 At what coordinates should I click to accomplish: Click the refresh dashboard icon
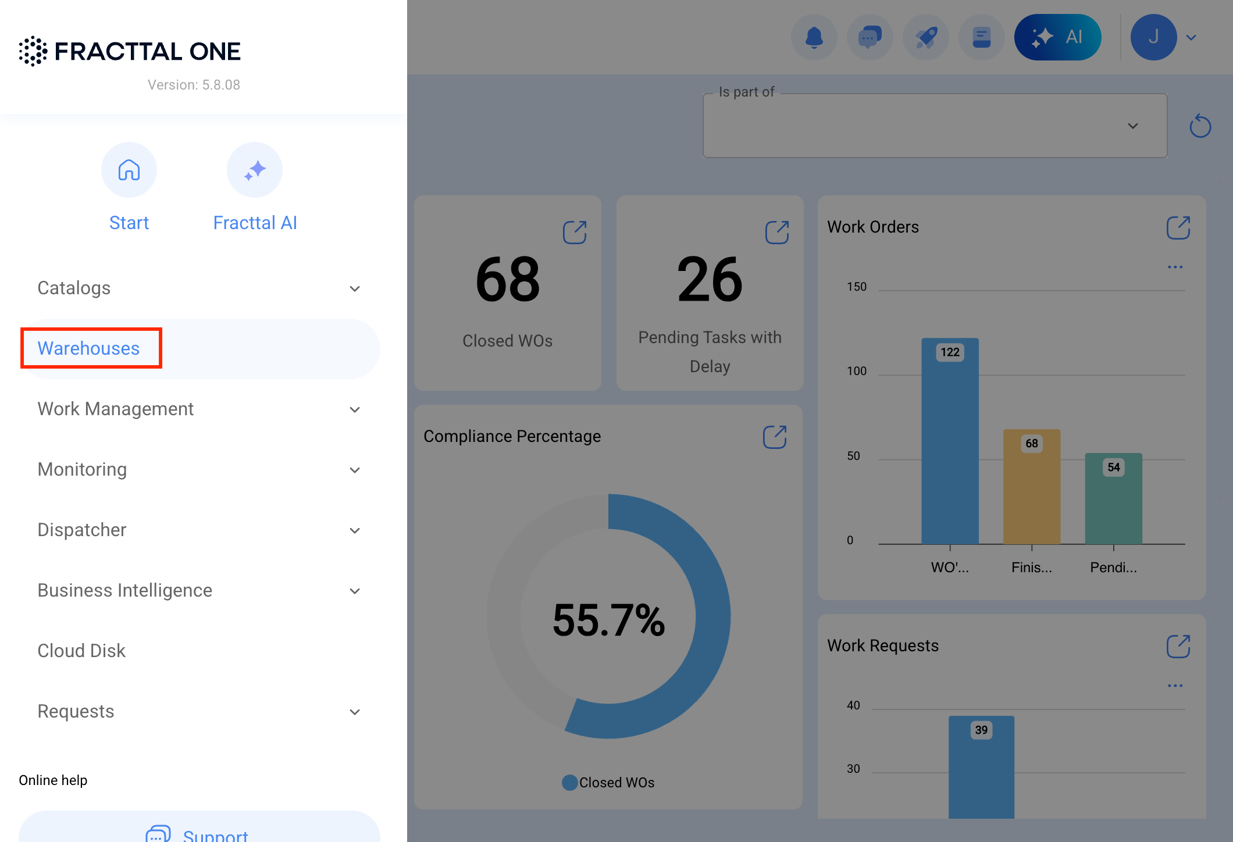[x=1200, y=126]
